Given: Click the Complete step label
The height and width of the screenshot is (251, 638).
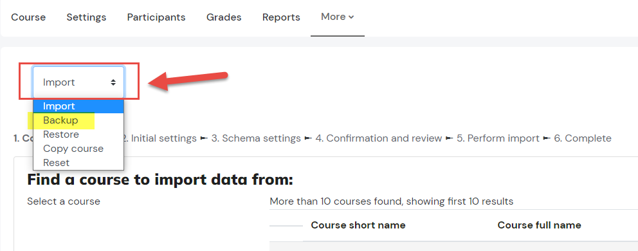Looking at the screenshot, I should (583, 138).
